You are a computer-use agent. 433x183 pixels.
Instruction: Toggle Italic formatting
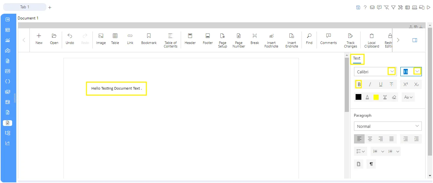[x=370, y=84]
